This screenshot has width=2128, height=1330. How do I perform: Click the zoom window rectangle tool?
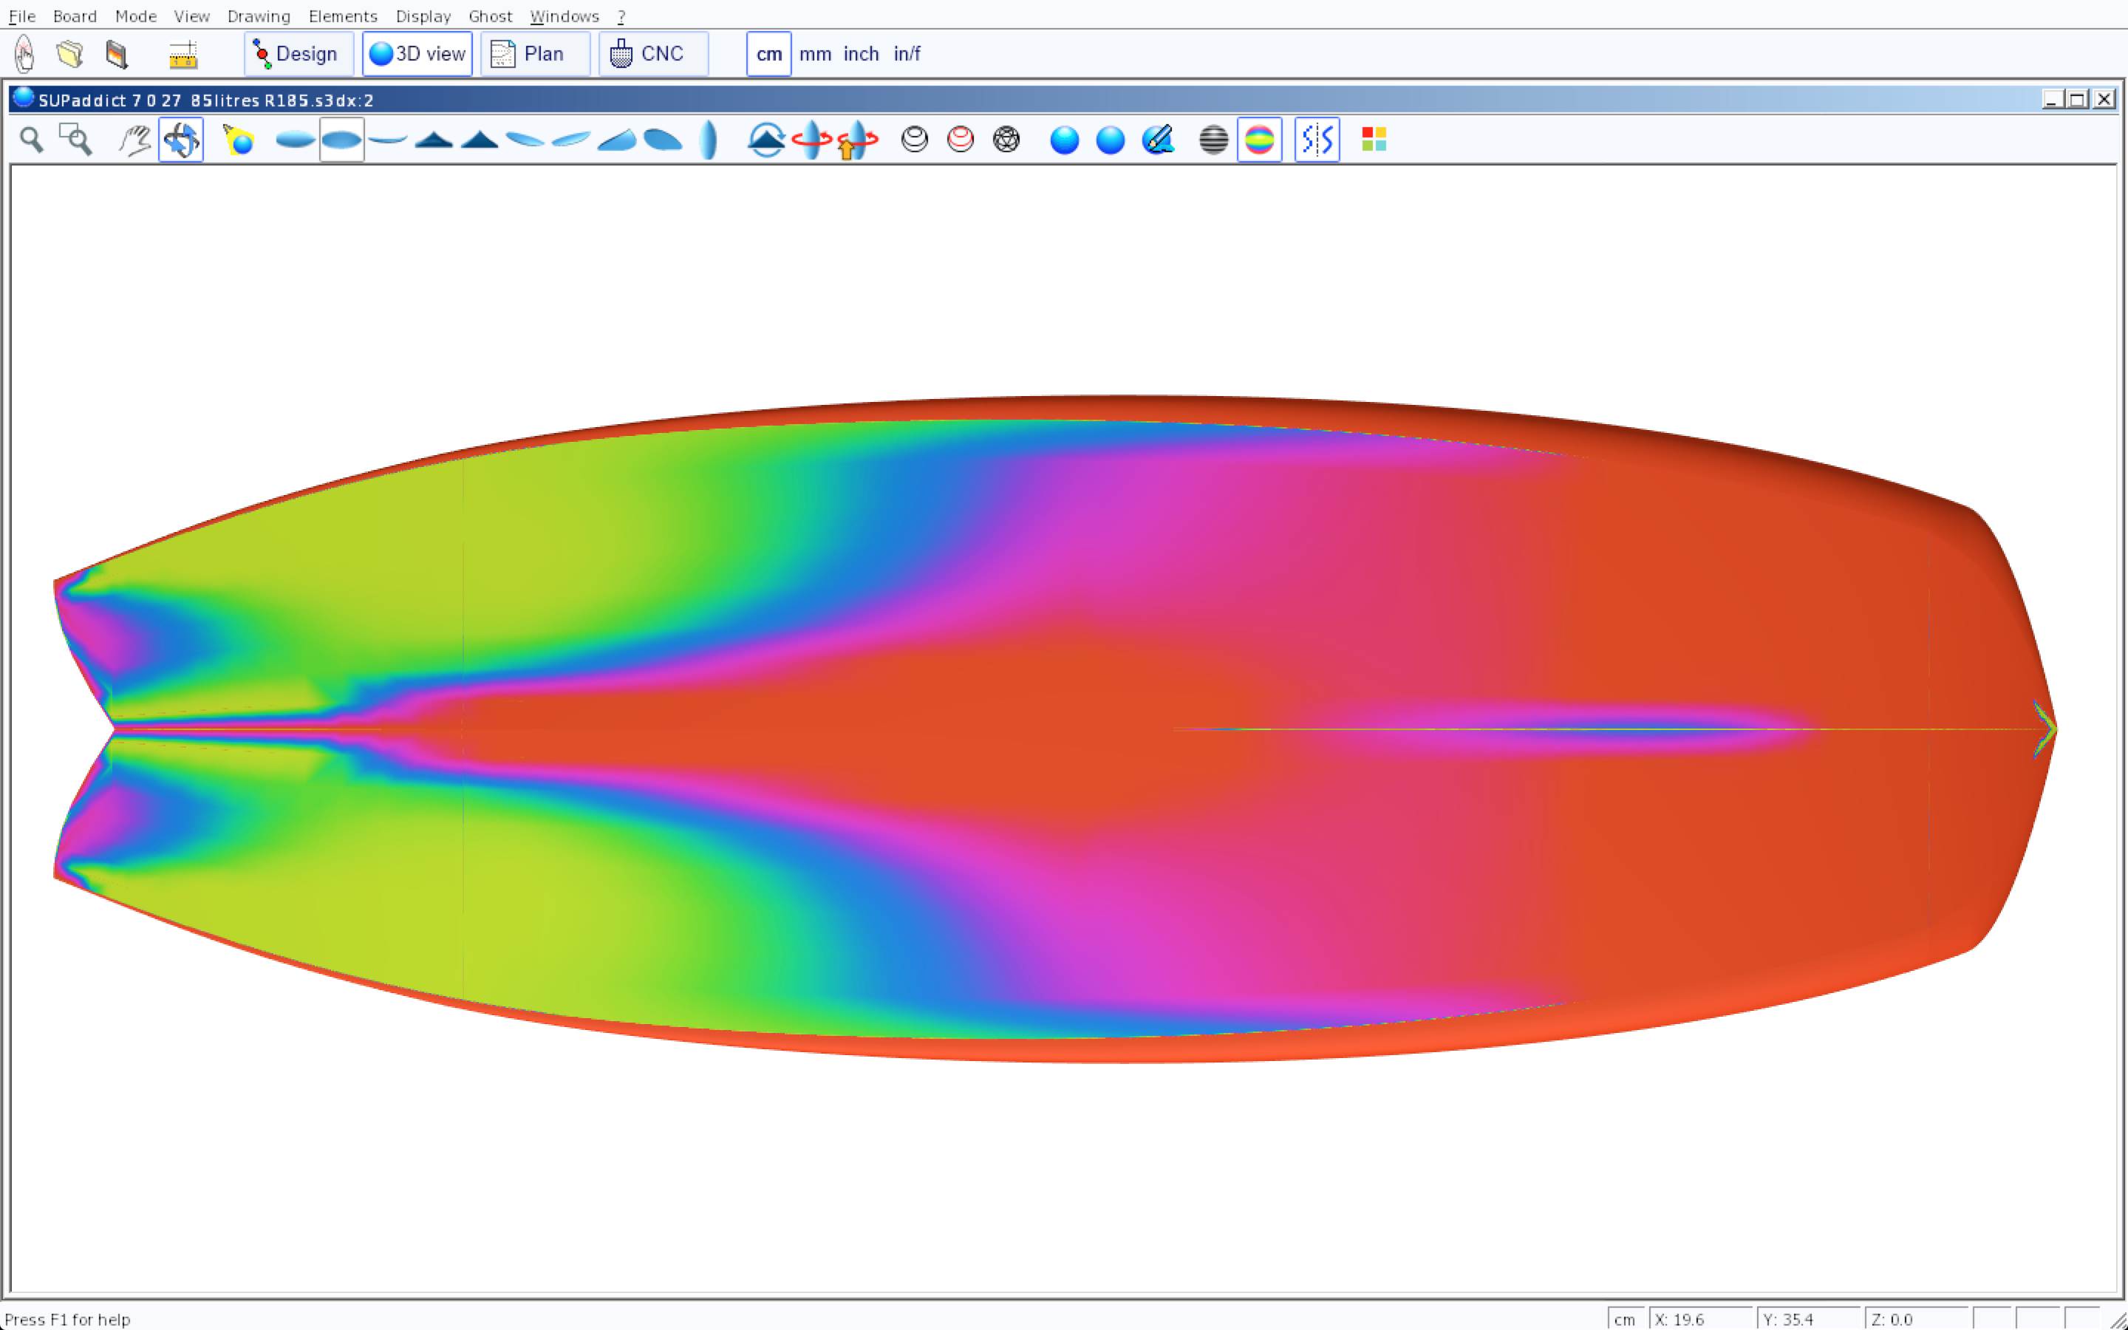coord(75,140)
